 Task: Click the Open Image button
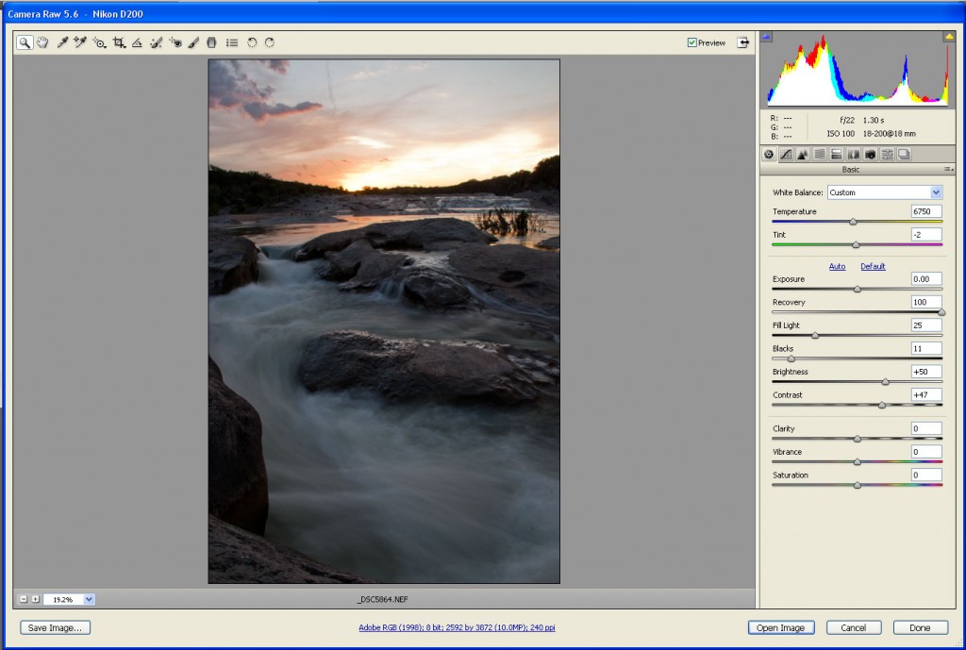pyautogui.click(x=780, y=628)
